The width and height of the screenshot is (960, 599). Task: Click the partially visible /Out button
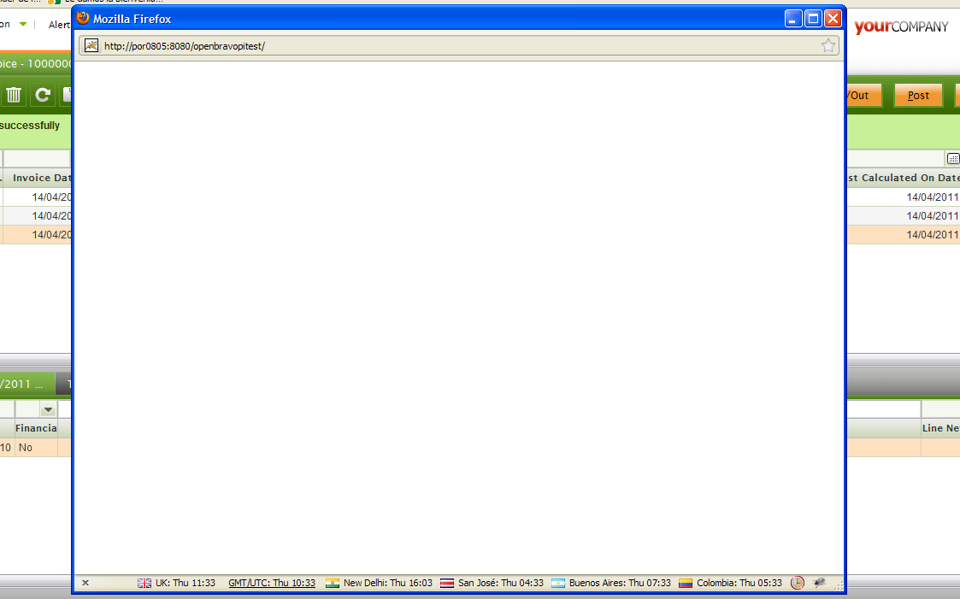(864, 95)
